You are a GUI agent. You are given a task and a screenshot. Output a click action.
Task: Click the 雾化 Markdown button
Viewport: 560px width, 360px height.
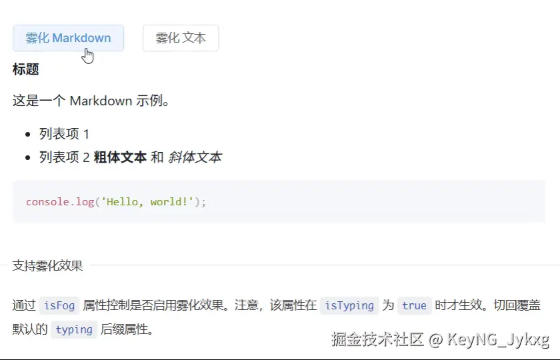[68, 38]
